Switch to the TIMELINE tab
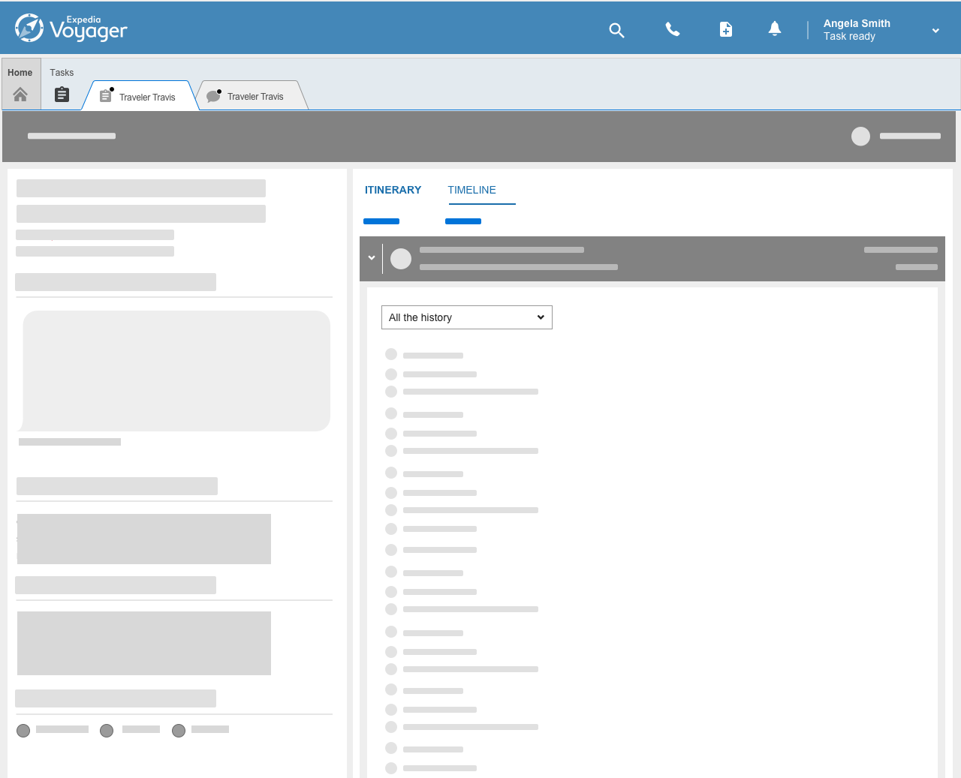 [x=471, y=190]
